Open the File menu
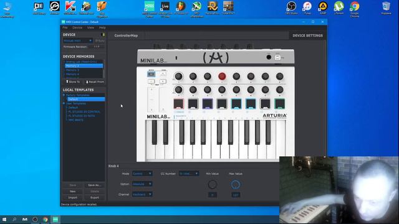Image resolution: width=399 pixels, height=224 pixels. pyautogui.click(x=65, y=27)
